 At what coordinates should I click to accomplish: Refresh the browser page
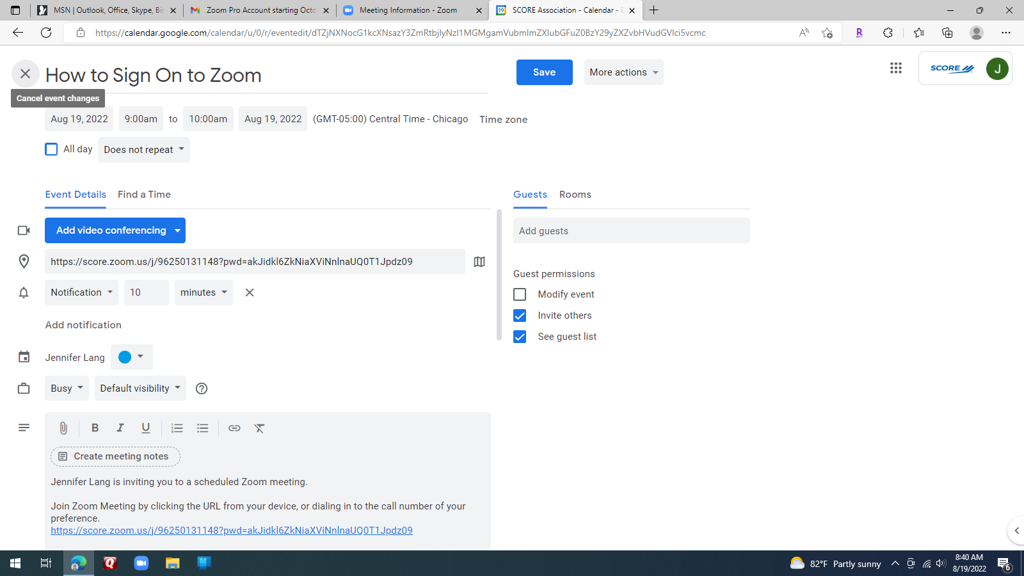tap(46, 33)
